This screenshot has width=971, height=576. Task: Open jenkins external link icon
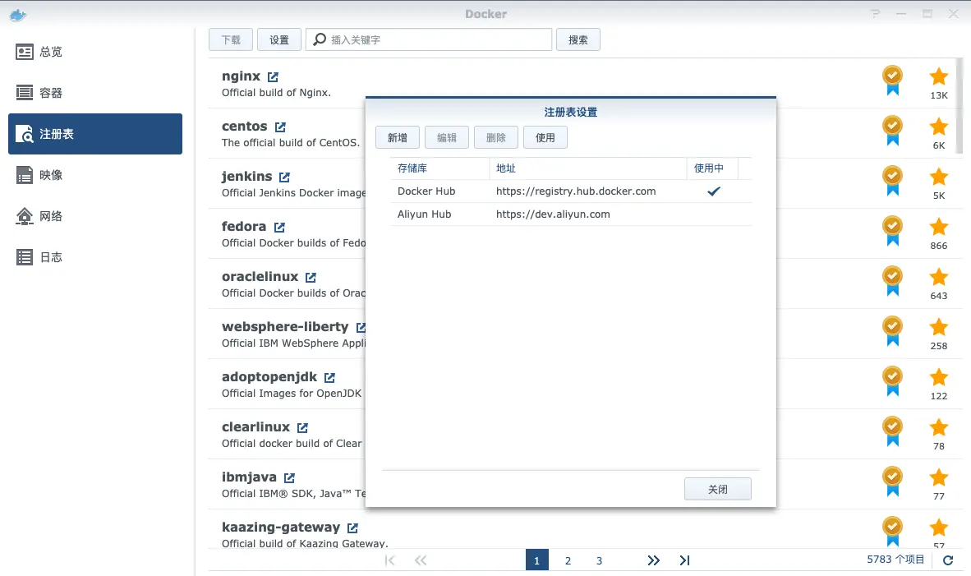[x=284, y=177]
